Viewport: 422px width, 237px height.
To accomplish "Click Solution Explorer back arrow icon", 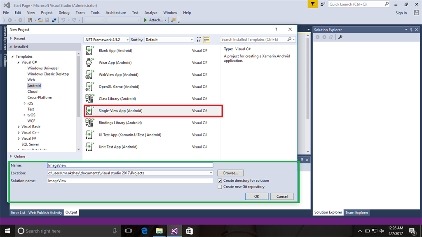I will coord(318,37).
